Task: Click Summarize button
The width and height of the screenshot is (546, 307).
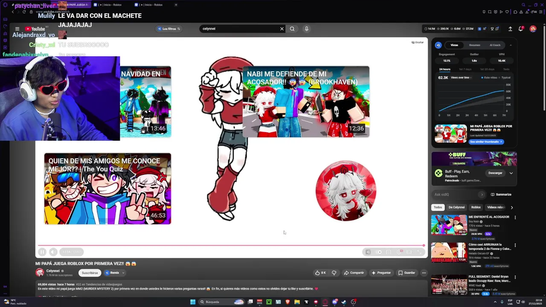Action: pos(501,194)
